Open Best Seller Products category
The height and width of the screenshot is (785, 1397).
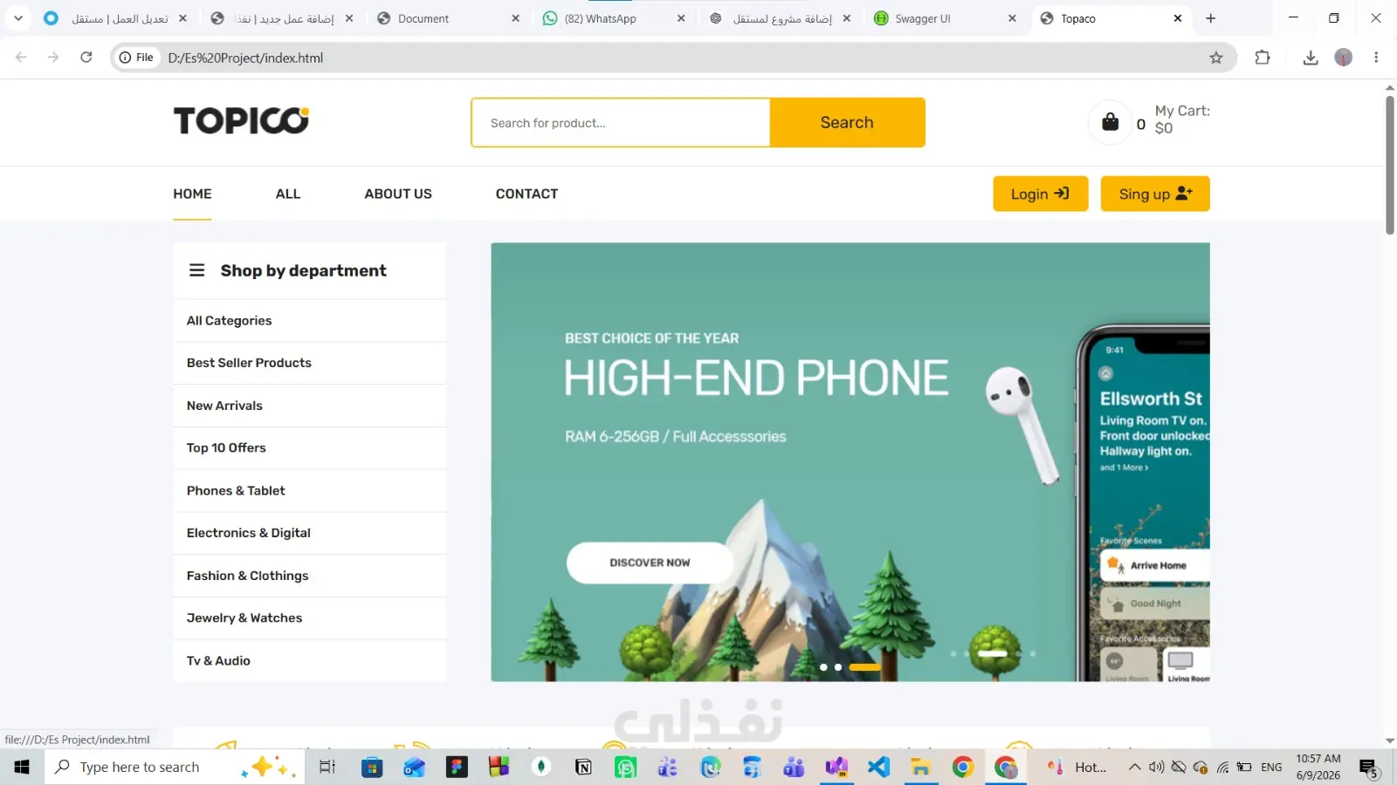(309, 363)
